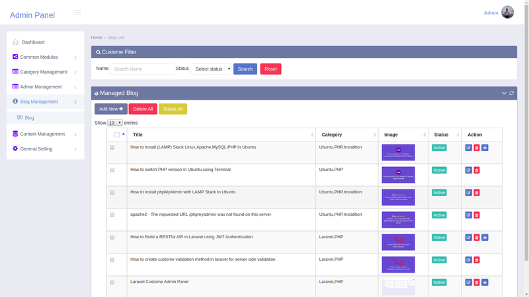
Task: Click the hamburger menu toggle icon
Action: coord(77,13)
